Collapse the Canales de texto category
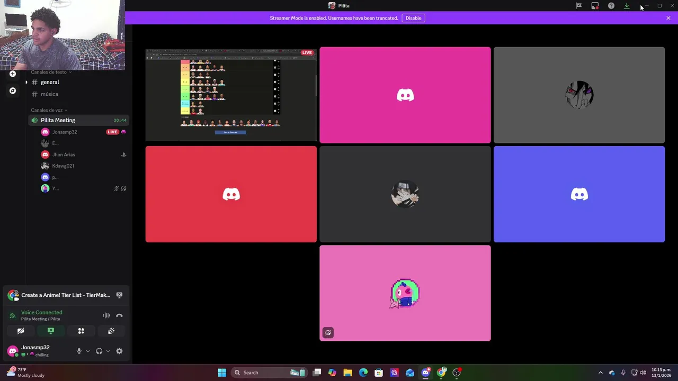 point(50,72)
